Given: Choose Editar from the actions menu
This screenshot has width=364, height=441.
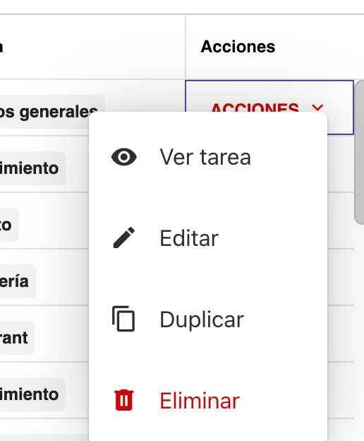Looking at the screenshot, I should pos(208,238).
